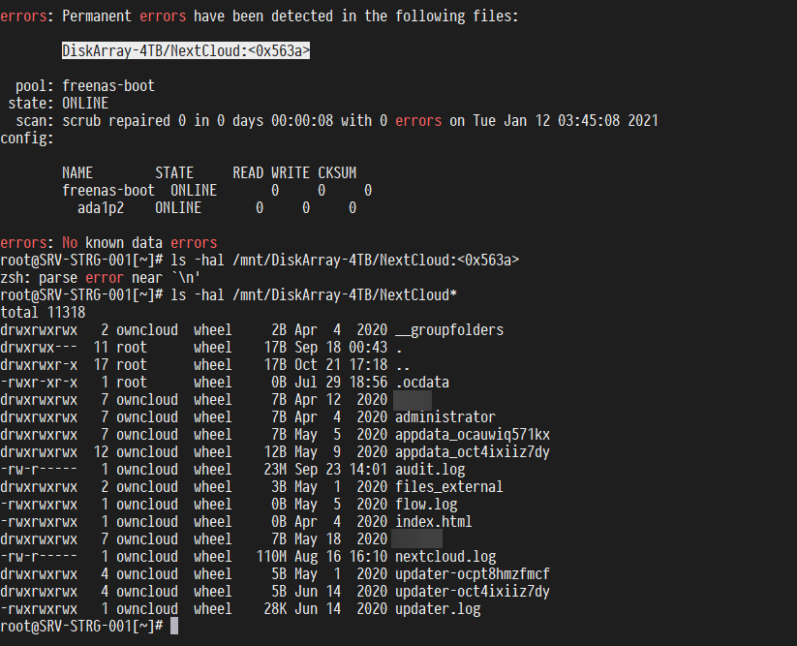Click the 'ls -hal /mnt/DiskArray-4TB/NextCloud*' command

pyautogui.click(x=314, y=294)
